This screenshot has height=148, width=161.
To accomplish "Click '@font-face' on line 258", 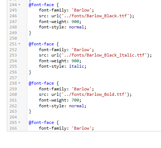I will (x=41, y=83).
